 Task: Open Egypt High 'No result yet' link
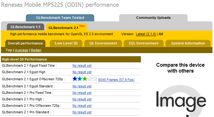point(82,72)
